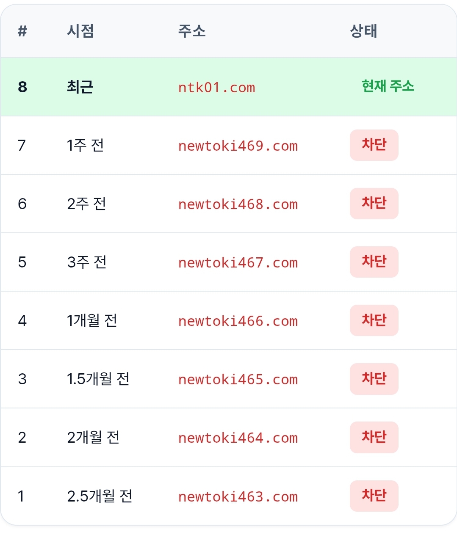Open the ntk01.com current address link
The height and width of the screenshot is (554, 457).
(x=216, y=87)
